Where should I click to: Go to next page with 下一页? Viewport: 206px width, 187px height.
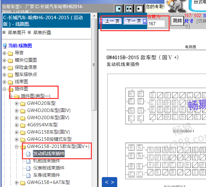point(135,21)
